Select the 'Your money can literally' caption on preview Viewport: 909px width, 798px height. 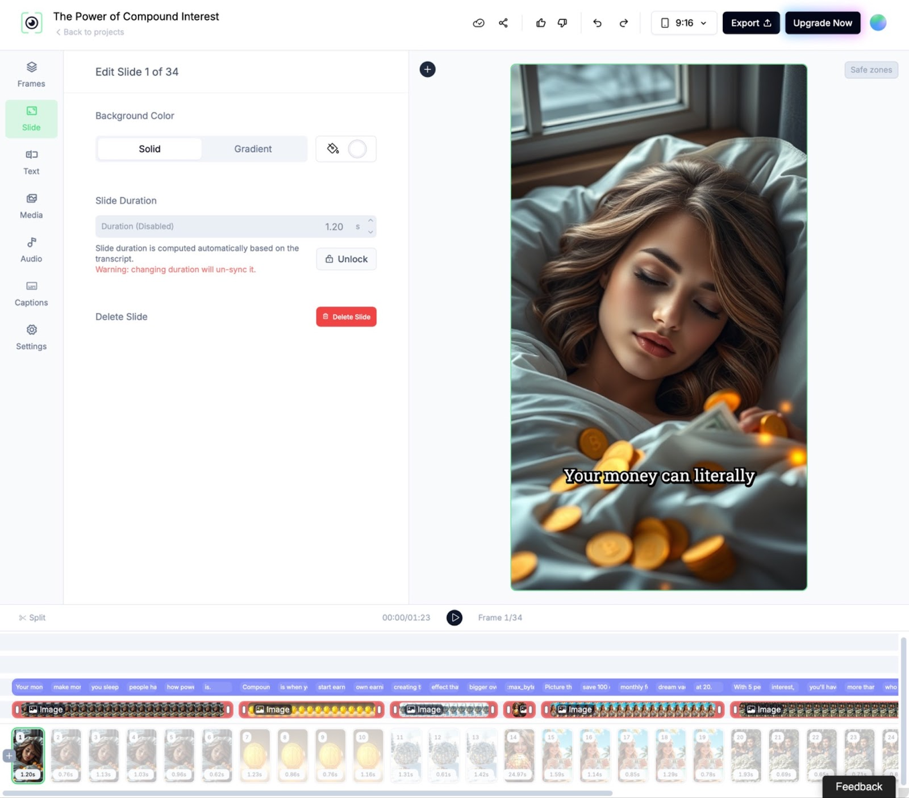click(x=659, y=475)
